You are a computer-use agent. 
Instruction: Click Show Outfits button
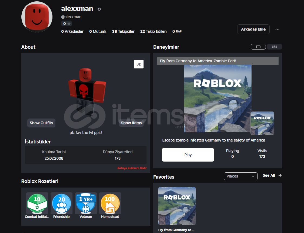coord(41,123)
